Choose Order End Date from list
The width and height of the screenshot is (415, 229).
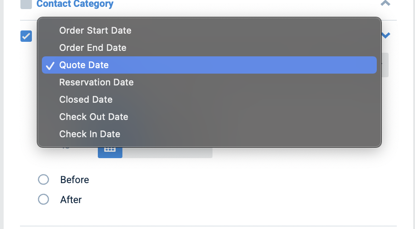click(x=209, y=48)
